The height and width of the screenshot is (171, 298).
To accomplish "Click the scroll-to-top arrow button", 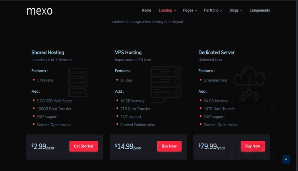I will tap(286, 159).
